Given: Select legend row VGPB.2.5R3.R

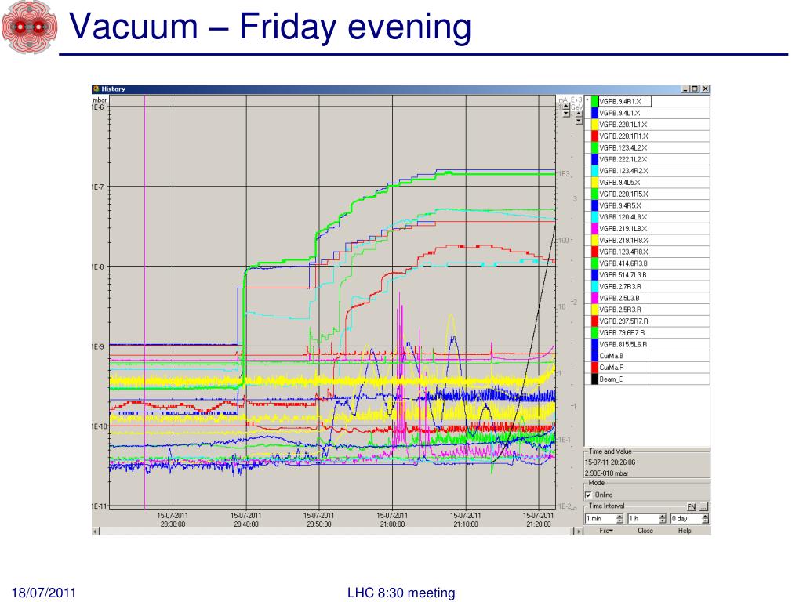Looking at the screenshot, I should [647, 310].
